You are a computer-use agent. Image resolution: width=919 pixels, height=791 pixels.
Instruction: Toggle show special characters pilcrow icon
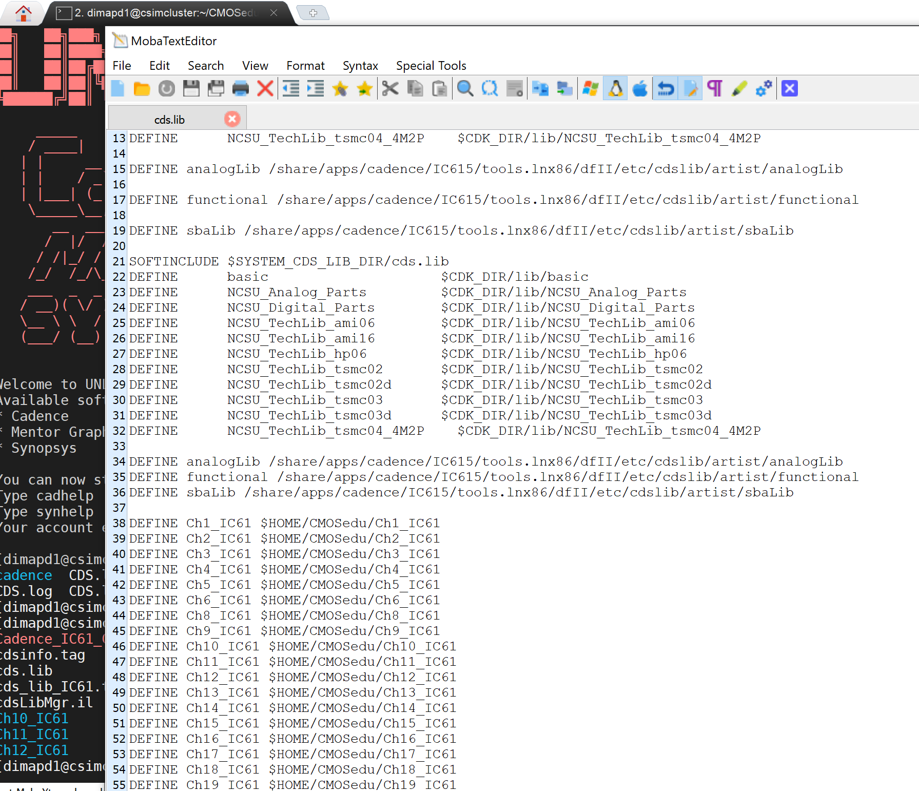(x=715, y=89)
